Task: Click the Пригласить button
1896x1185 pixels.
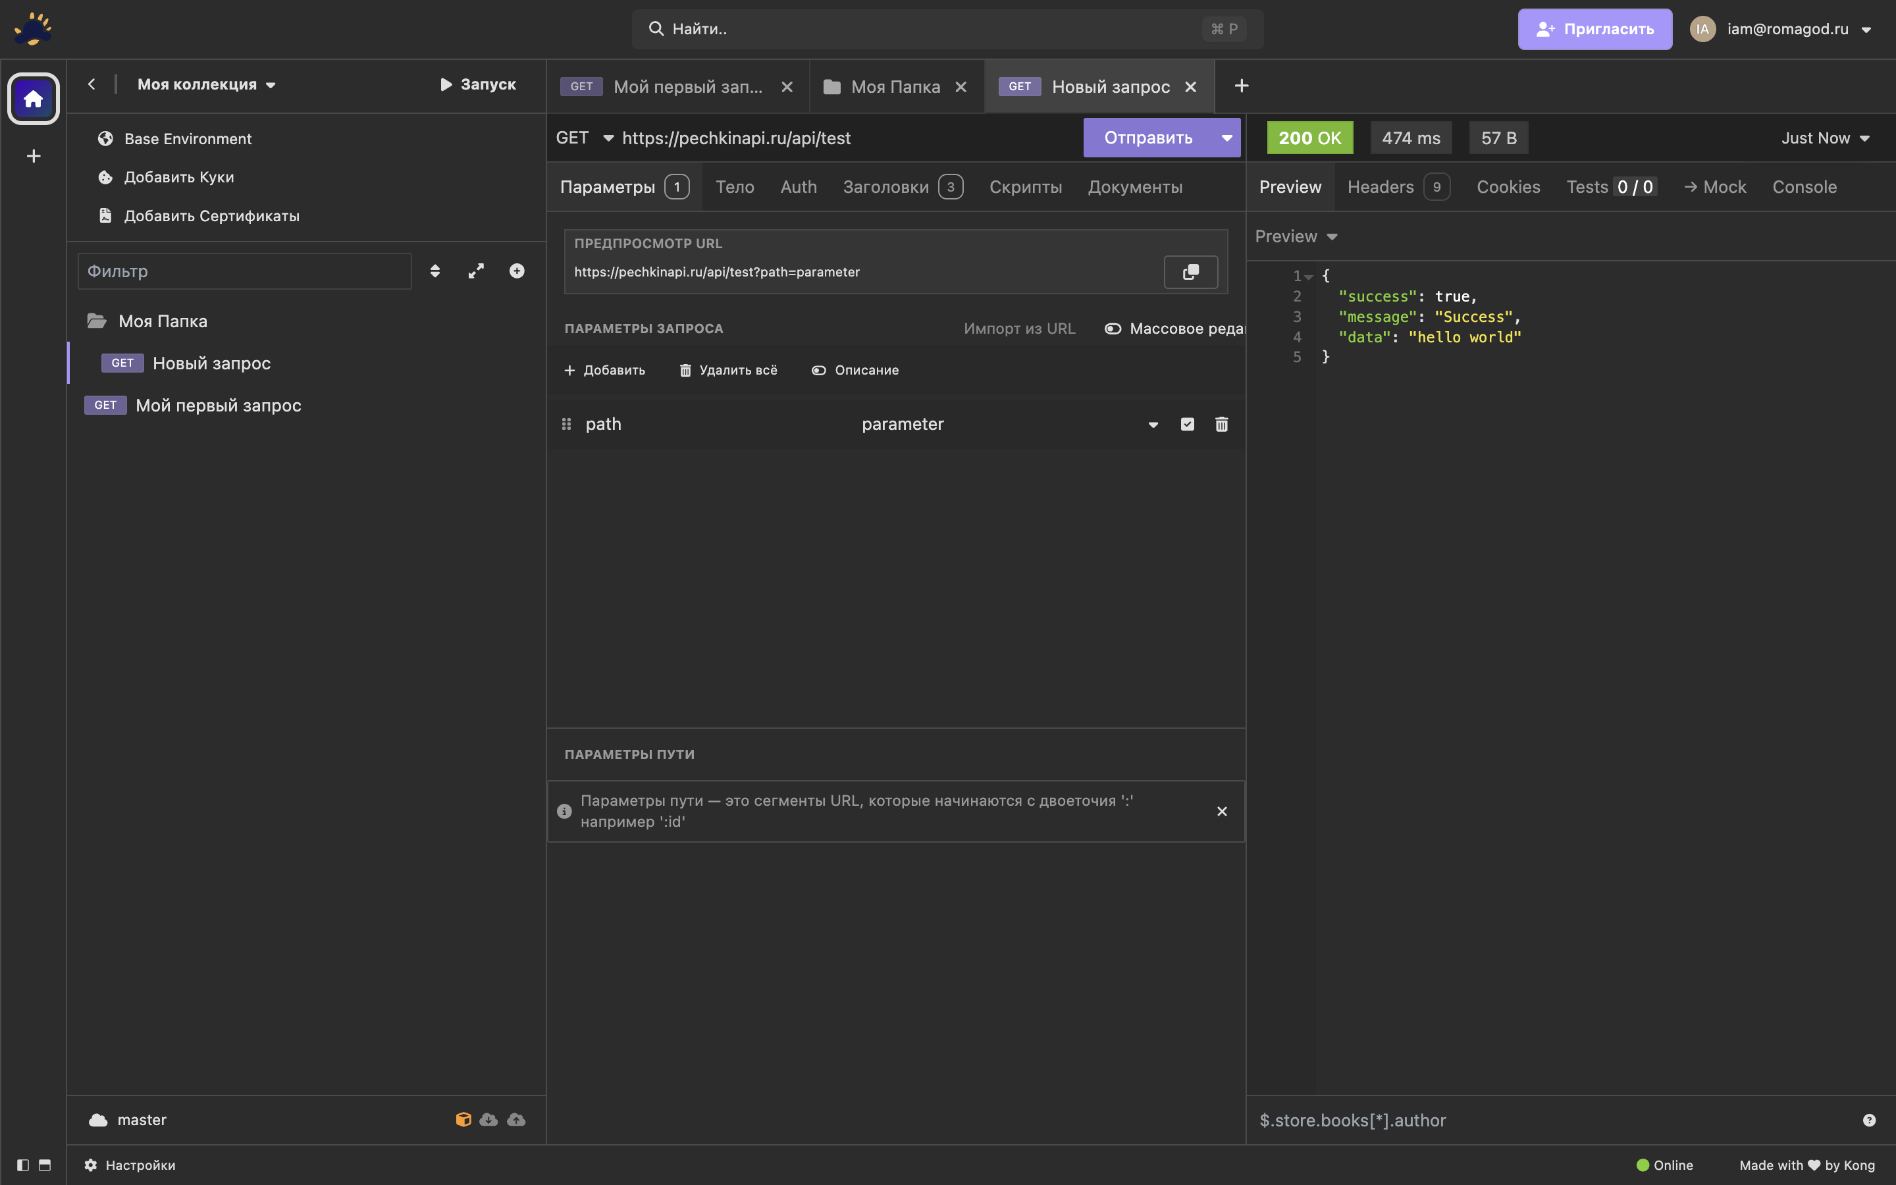Action: [x=1594, y=29]
